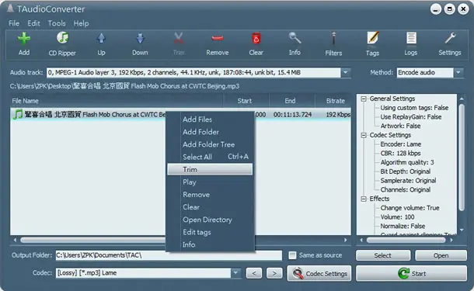Select 'CBR: 128 kbps' tree item
Viewport: 474px width, 291px height.
click(400, 154)
